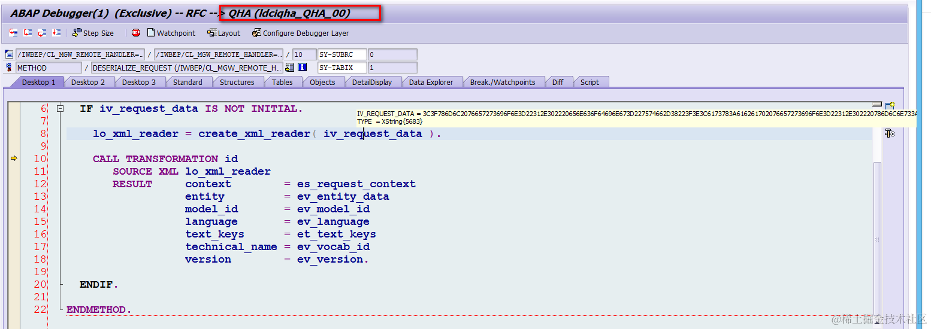Click the METHOD event type field
931x329 pixels.
[x=49, y=68]
